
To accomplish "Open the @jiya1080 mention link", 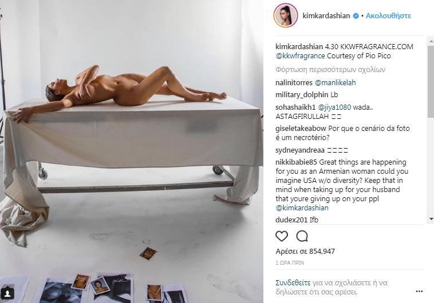I will (334, 107).
